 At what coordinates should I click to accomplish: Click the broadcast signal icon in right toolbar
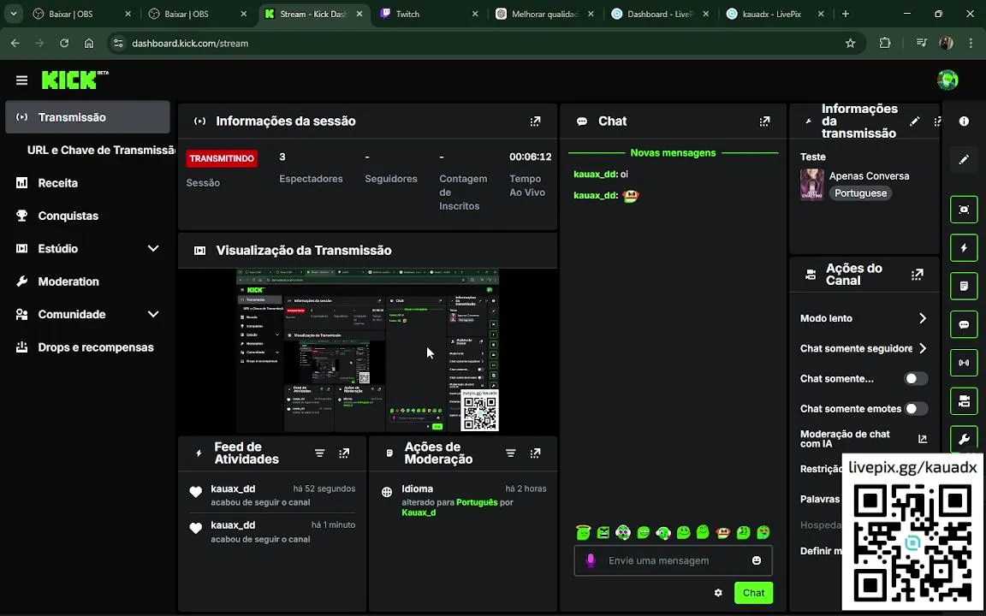coord(964,363)
